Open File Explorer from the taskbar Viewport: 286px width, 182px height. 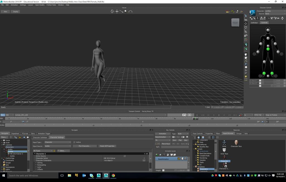[69, 175]
